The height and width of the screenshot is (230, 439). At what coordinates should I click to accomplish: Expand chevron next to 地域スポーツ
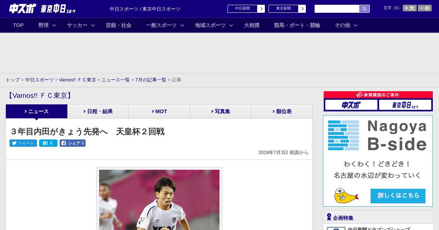[x=231, y=25]
